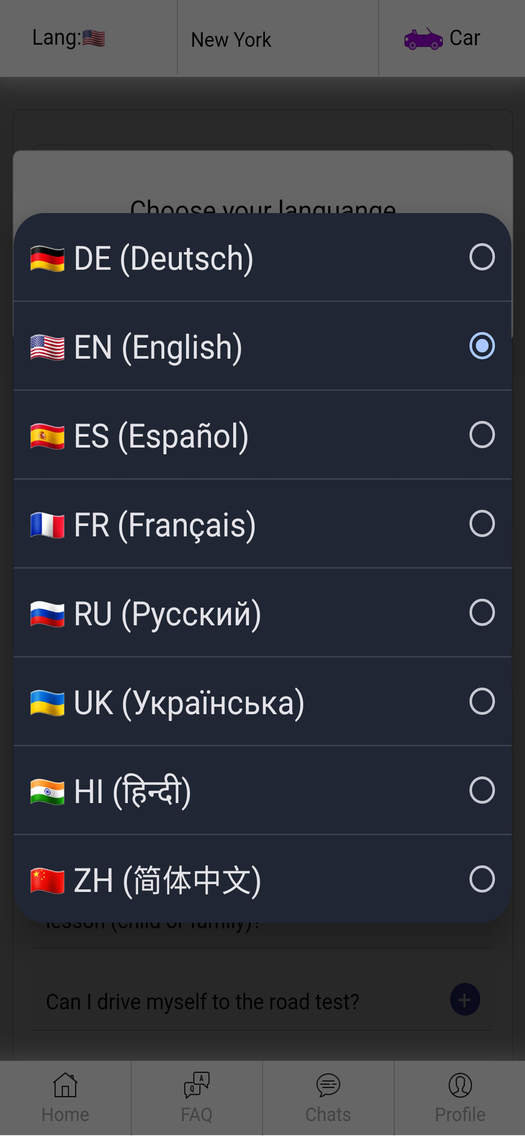Open the FAQ speech bubbles icon
The image size is (525, 1136).
(197, 1084)
